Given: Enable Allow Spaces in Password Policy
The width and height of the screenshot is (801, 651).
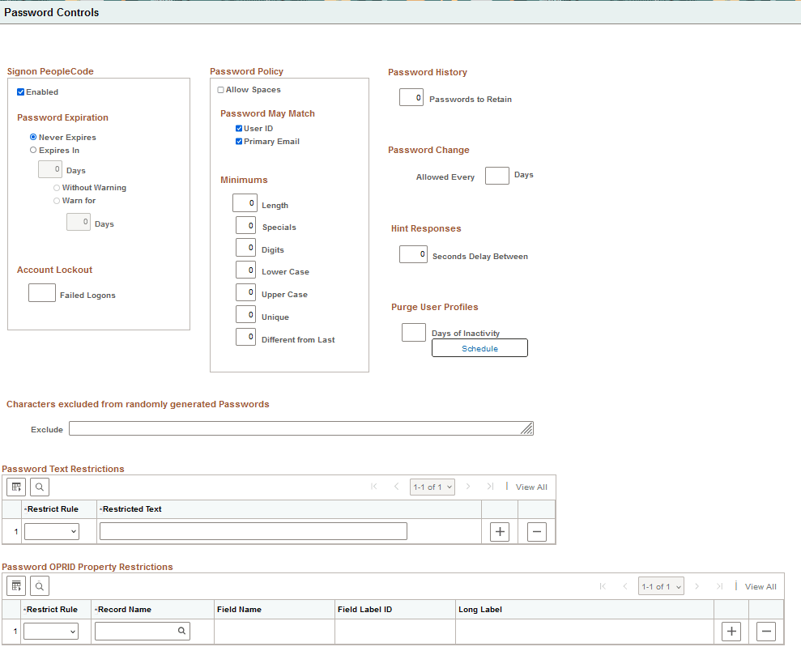Looking at the screenshot, I should coord(219,89).
